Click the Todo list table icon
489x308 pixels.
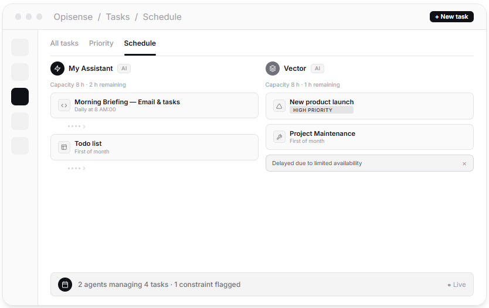[64, 148]
